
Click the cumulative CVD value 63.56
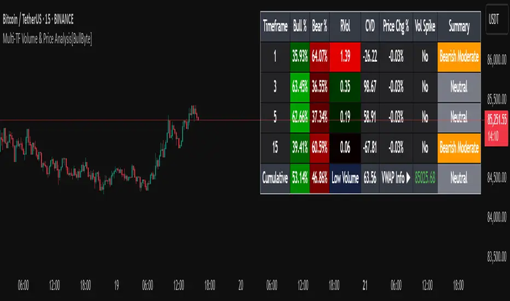[x=370, y=178]
